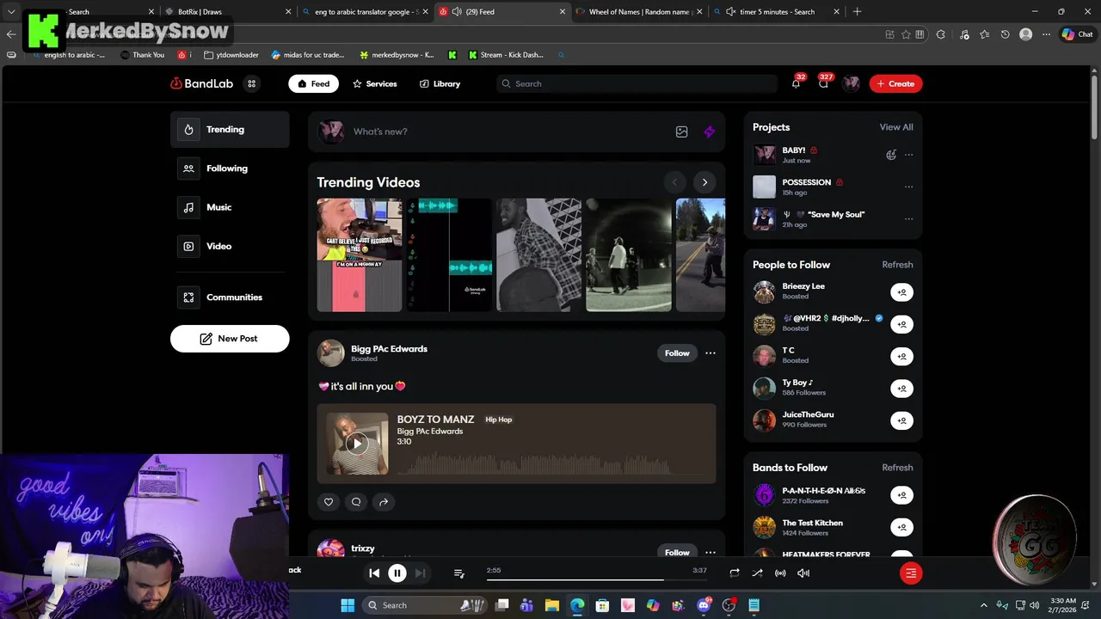
Task: Focus the BandLab search field
Action: click(x=637, y=83)
